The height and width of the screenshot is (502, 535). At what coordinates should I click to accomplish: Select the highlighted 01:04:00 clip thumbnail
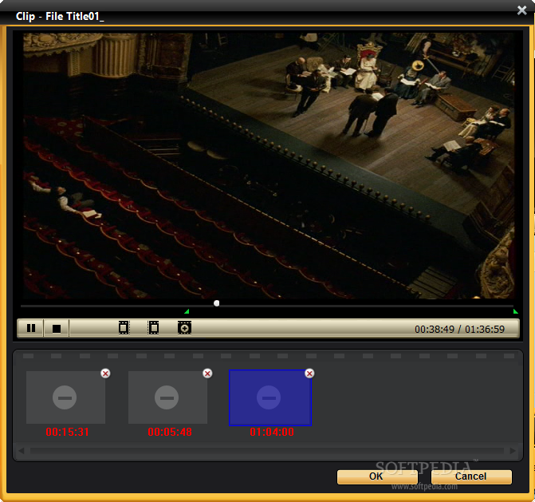[269, 397]
